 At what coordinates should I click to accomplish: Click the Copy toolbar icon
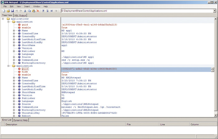tap(29, 11)
